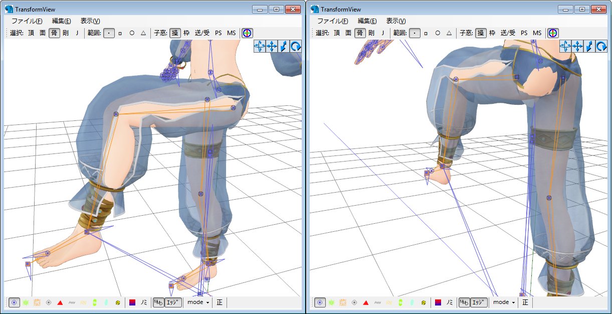Open the mode dropdown in right window
This screenshot has height=314, width=612.
(504, 302)
